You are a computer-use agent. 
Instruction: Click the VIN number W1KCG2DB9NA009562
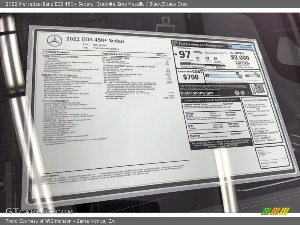tap(106, 49)
